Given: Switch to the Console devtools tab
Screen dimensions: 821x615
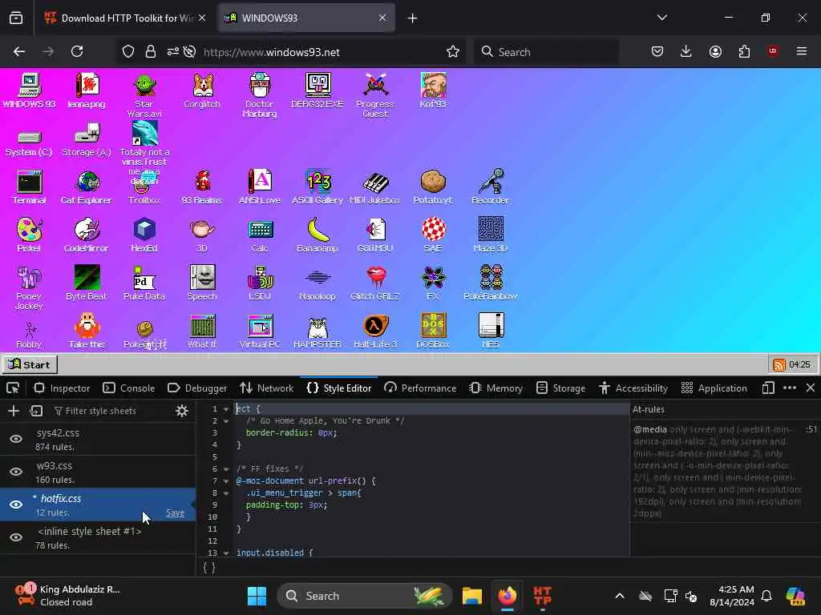Looking at the screenshot, I should tap(129, 388).
